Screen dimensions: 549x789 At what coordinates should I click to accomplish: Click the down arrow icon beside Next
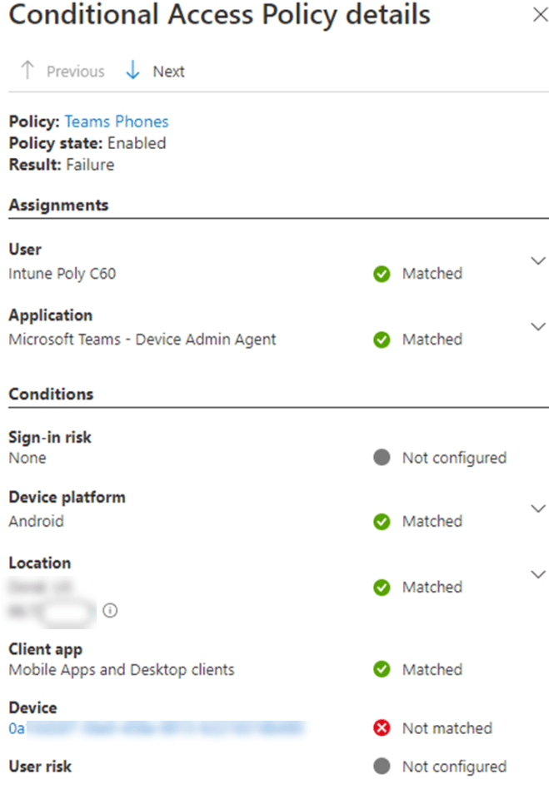tap(132, 71)
